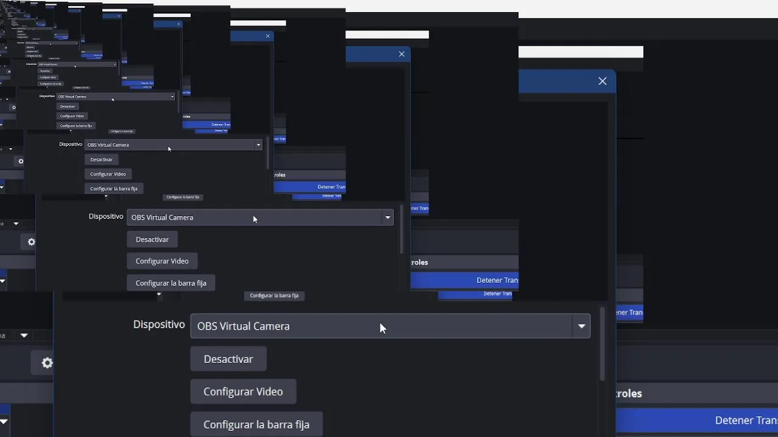The width and height of the screenshot is (778, 437).
Task: Close the second-largest dialog with its X icon
Action: [x=402, y=54]
